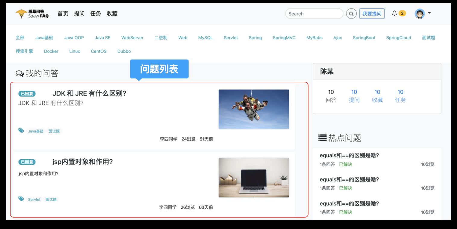
Task: Click the skydiving thumbnail image
Action: click(254, 109)
